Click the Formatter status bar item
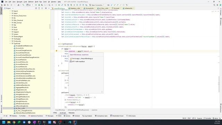 coord(207,118)
